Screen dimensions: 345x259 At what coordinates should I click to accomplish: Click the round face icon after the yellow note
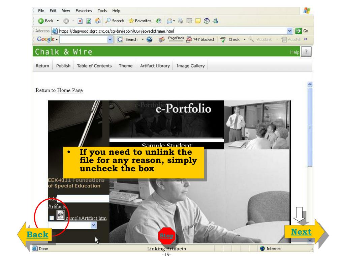coord(207,21)
